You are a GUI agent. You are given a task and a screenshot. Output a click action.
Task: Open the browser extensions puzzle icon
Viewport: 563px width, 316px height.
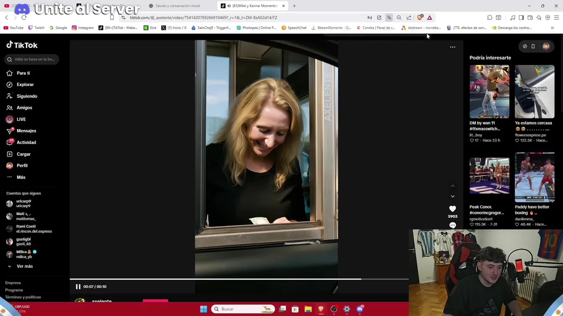[x=490, y=18]
